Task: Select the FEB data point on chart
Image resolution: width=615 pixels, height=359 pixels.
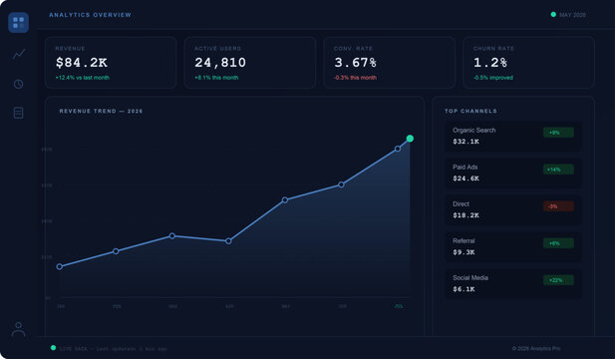Action: 116,251
